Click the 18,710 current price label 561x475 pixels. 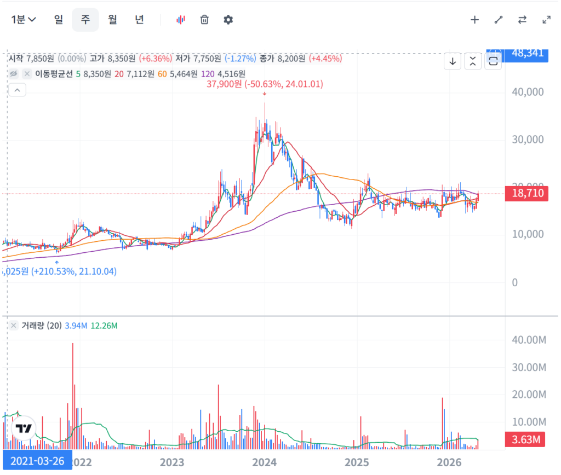tap(526, 193)
